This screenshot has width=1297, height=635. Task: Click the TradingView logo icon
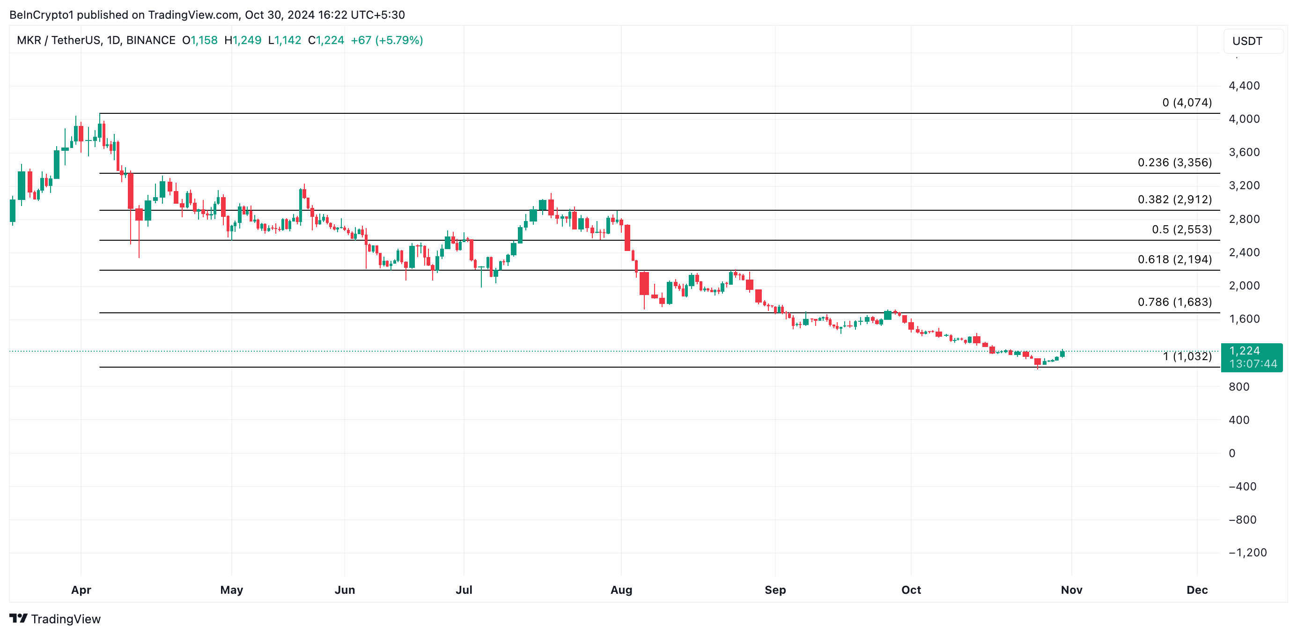click(x=18, y=618)
